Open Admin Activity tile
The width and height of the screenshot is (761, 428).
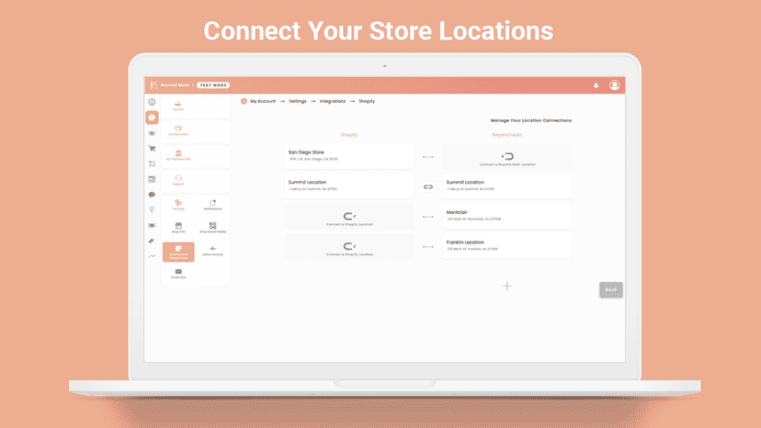(x=212, y=251)
